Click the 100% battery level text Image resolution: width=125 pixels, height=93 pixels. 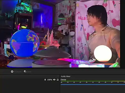[49, 80]
